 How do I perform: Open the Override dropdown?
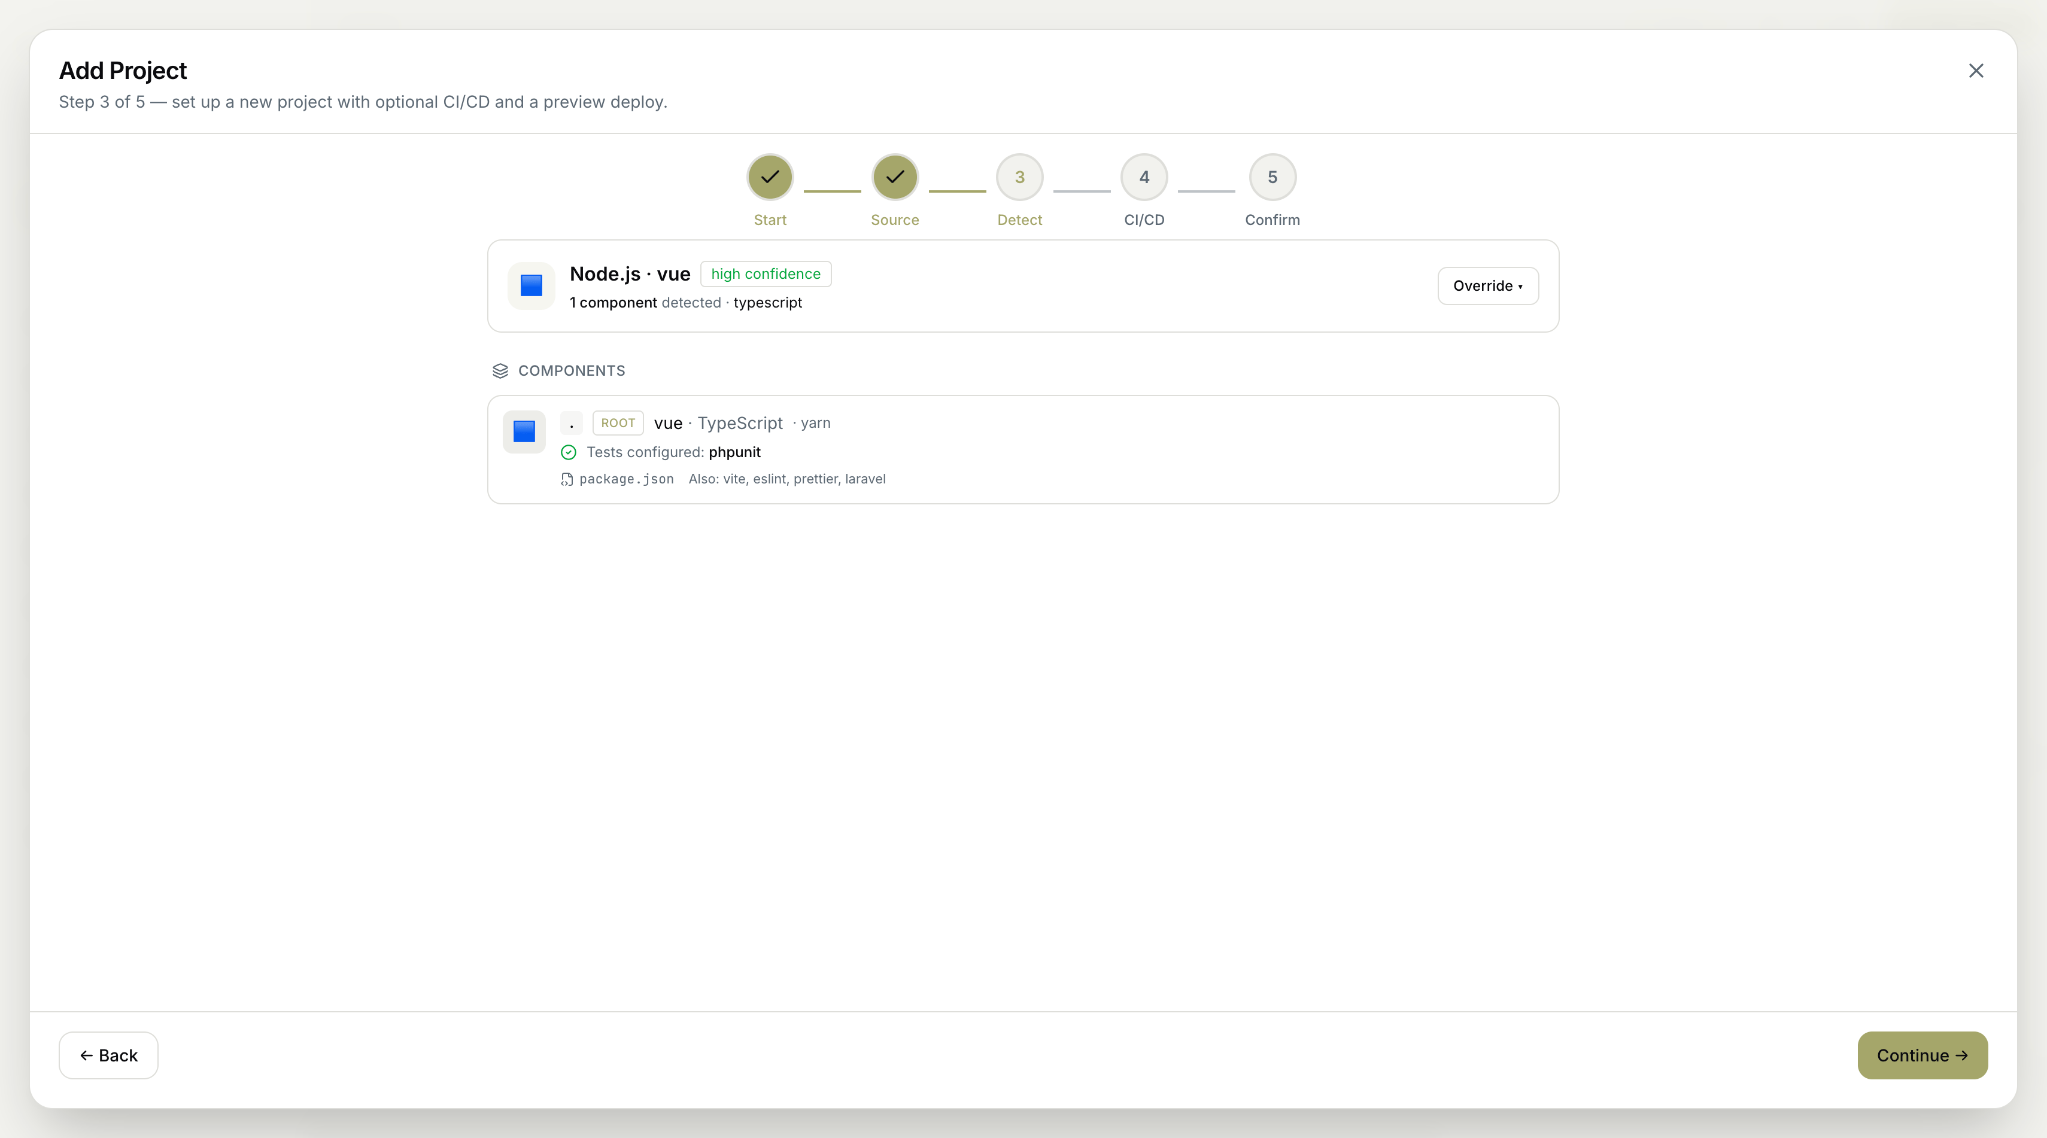click(1487, 286)
